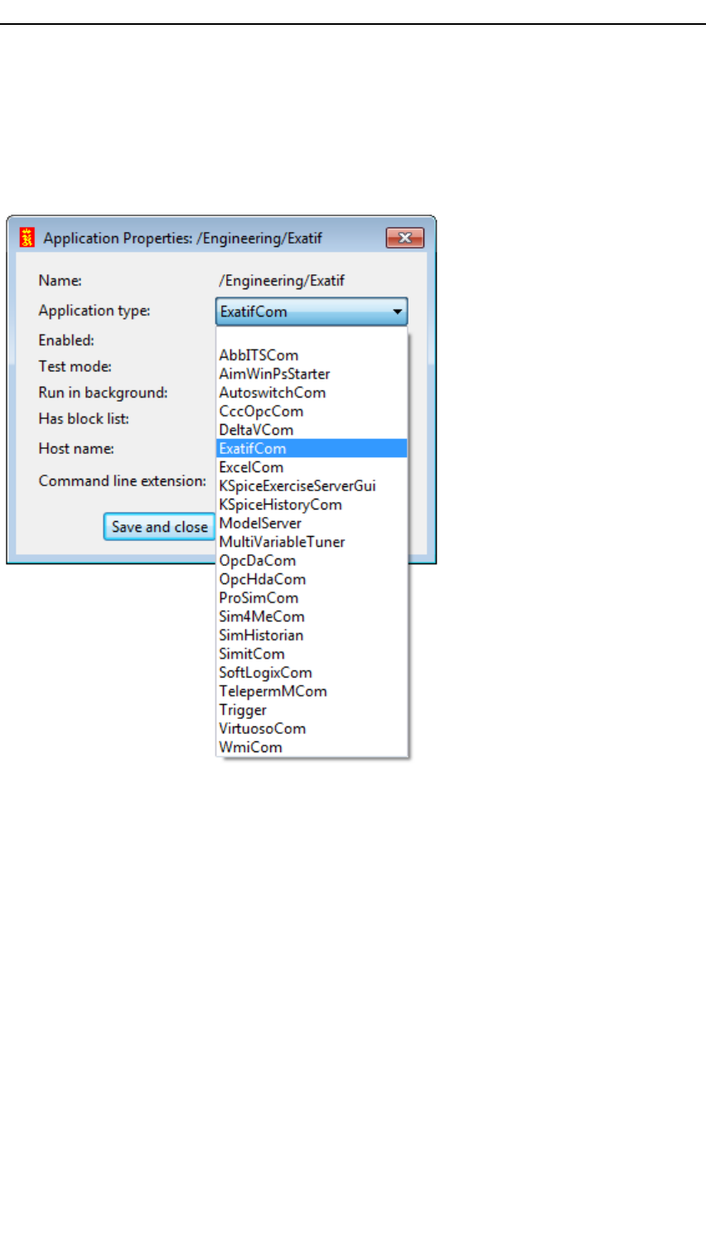The image size is (706, 1250).
Task: Click the Host name label
Action: coord(76,448)
